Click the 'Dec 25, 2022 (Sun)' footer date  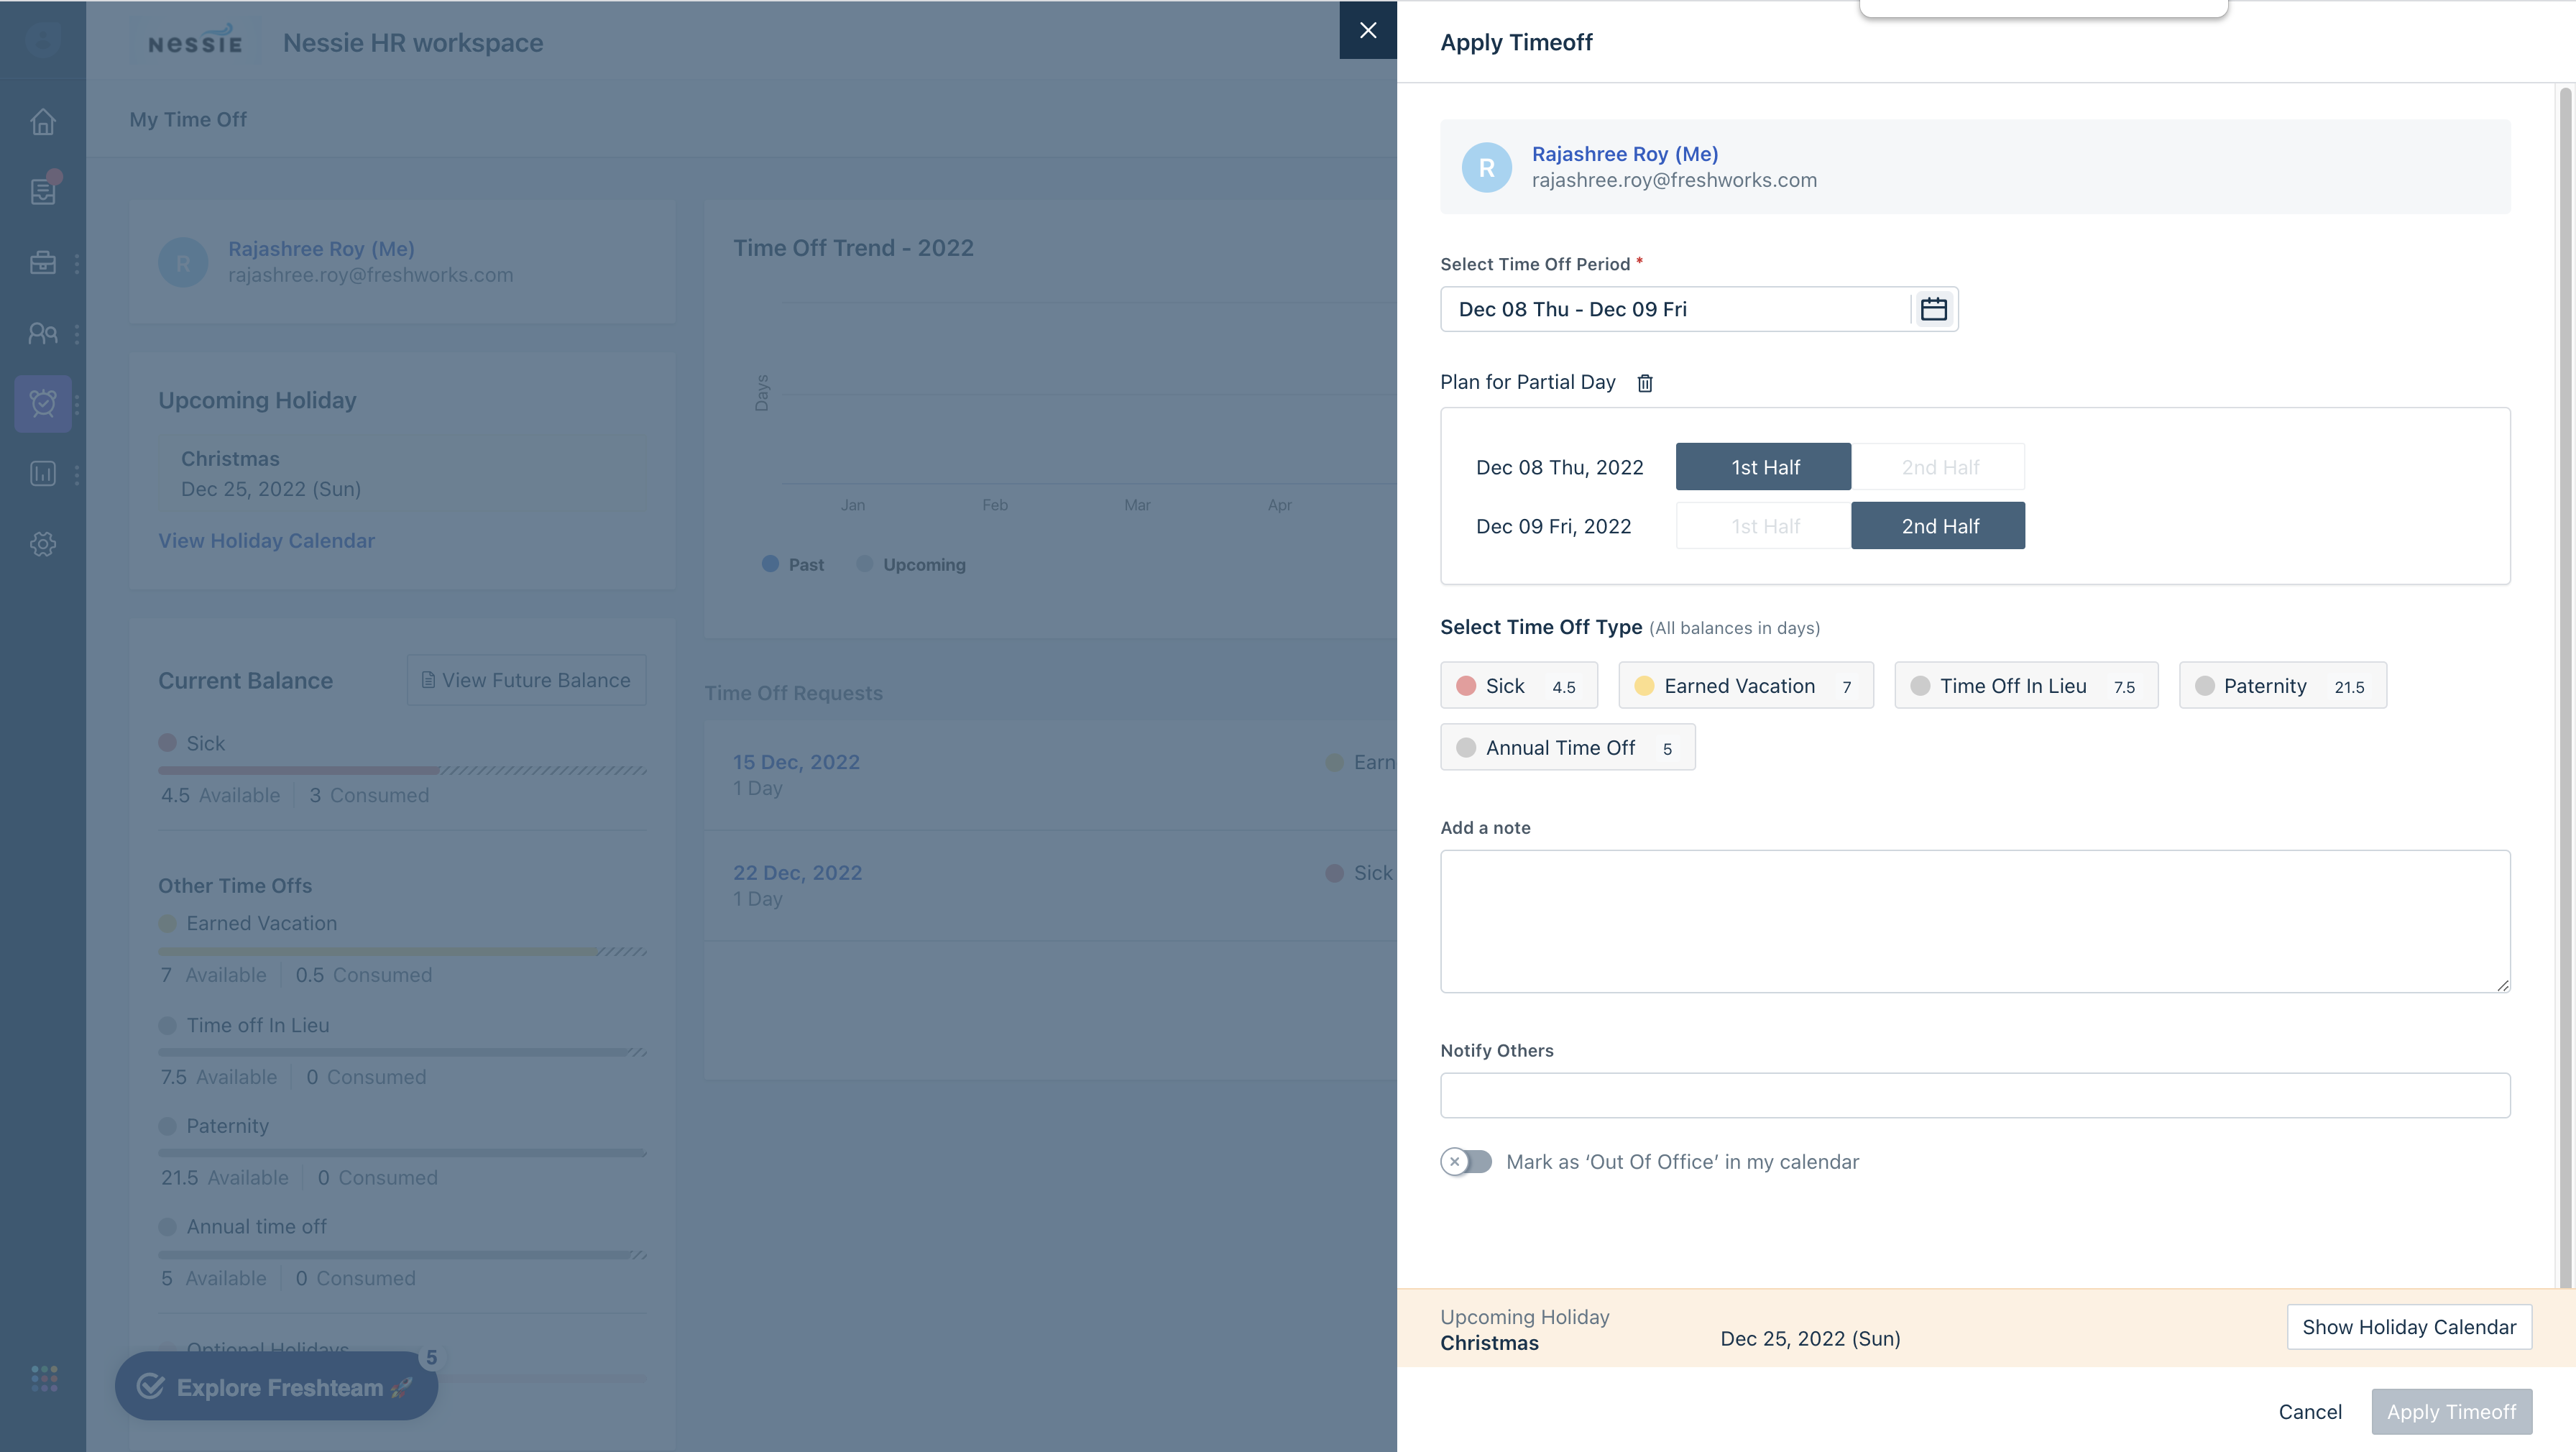pyautogui.click(x=1810, y=1339)
